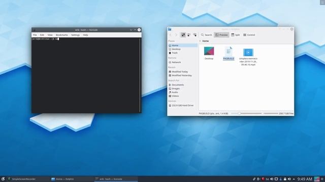Expand hidden system tray icons arrow
Image resolution: width=325 pixels, height=182 pixels.
tap(294, 179)
